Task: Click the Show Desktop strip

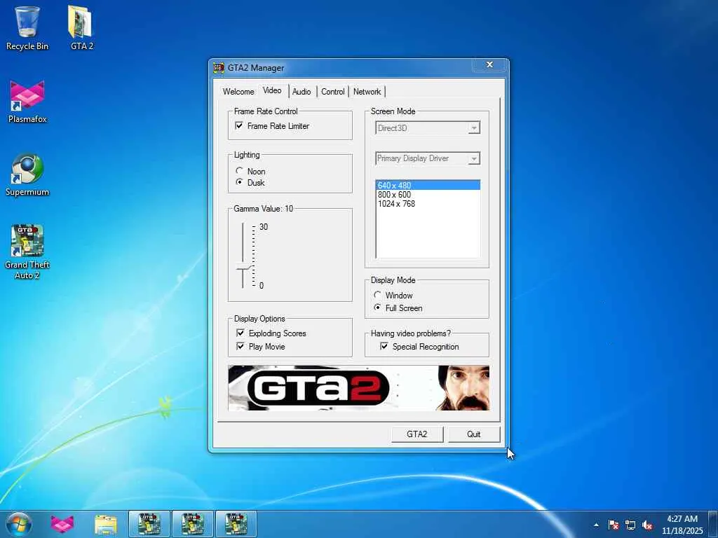Action: [713, 524]
